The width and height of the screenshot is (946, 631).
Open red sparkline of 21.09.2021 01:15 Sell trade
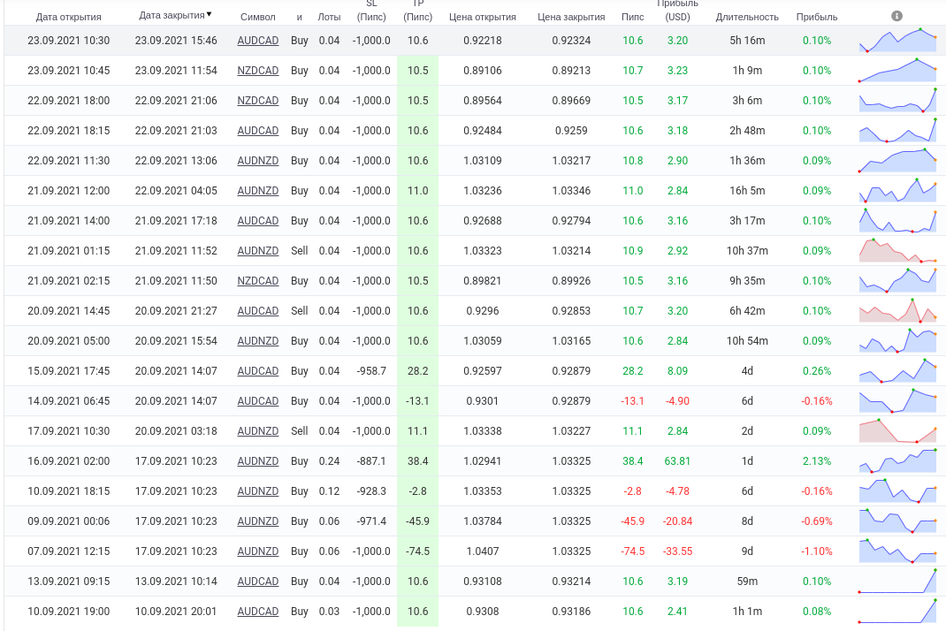(x=897, y=251)
